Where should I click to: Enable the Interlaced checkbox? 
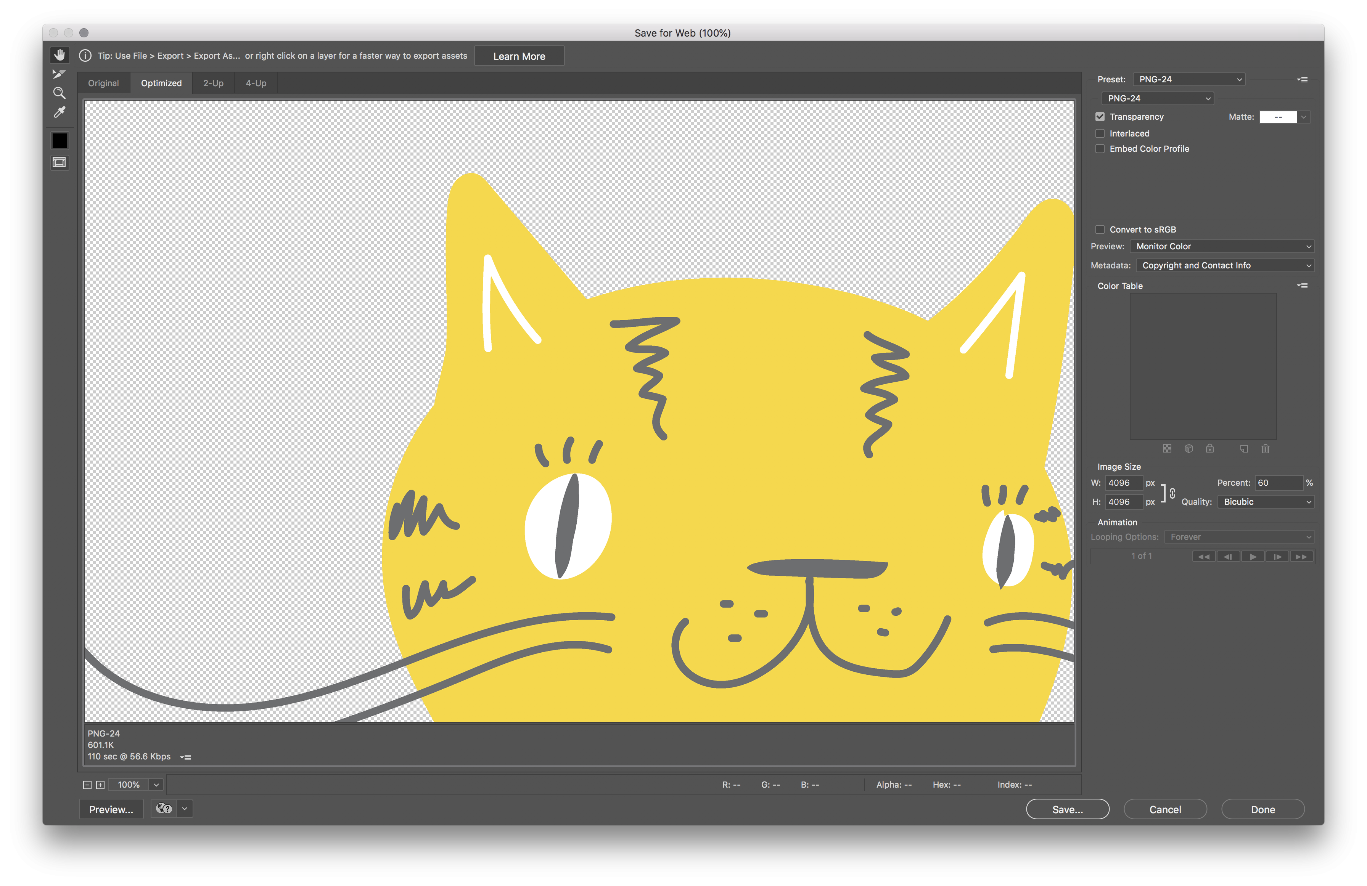[1100, 133]
